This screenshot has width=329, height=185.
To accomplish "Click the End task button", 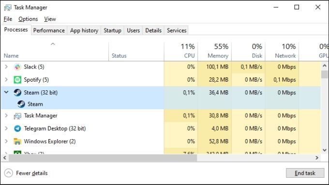I will pos(305,173).
